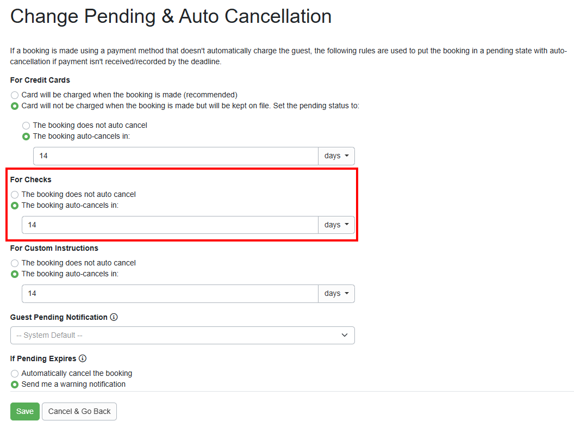Select automatically cancel the booking option
This screenshot has width=574, height=427.
tap(14, 374)
